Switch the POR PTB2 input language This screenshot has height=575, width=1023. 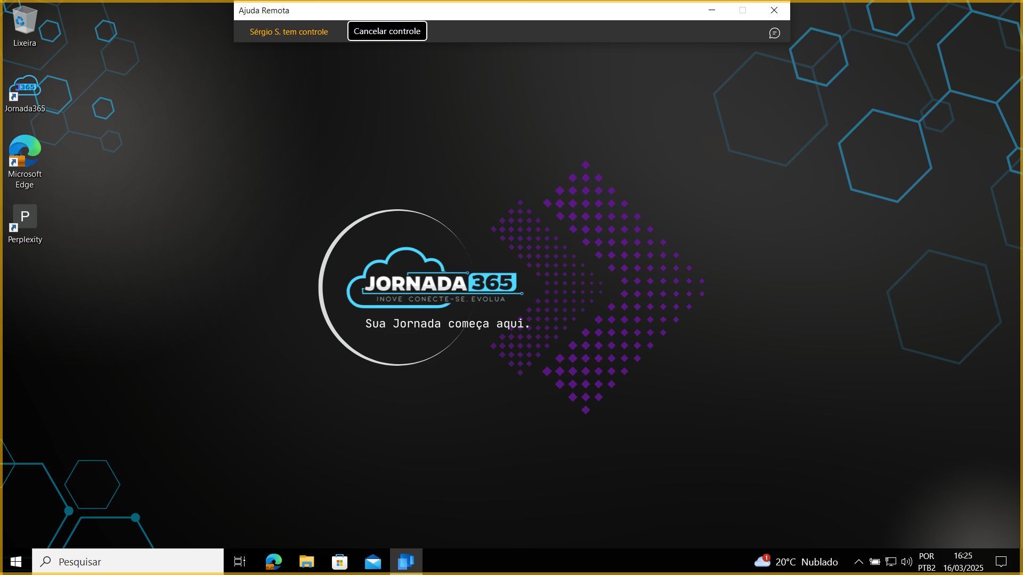[x=927, y=562]
